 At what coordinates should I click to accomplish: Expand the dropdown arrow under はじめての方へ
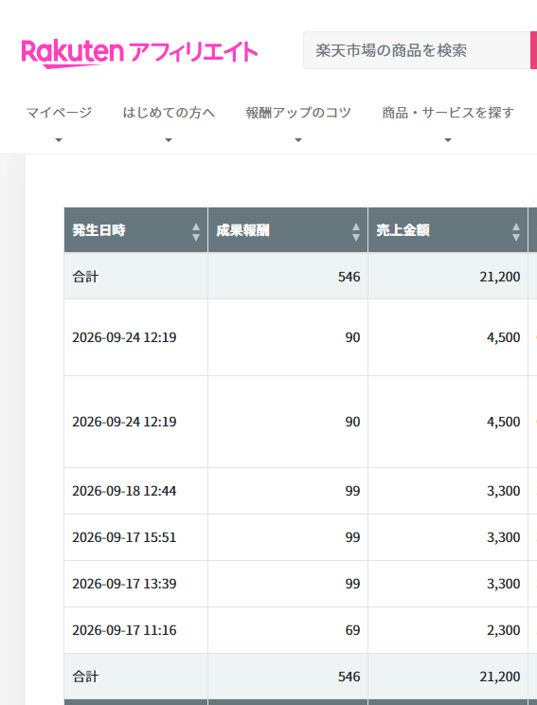click(x=169, y=140)
